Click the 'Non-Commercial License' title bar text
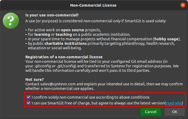This screenshot has width=188, height=119. [93, 5]
